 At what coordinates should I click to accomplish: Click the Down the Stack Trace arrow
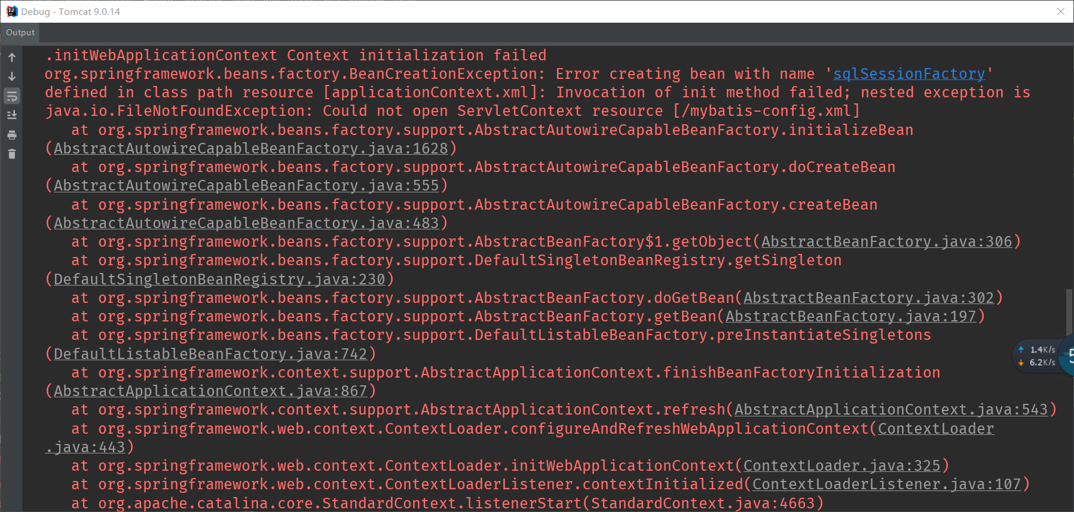click(12, 76)
